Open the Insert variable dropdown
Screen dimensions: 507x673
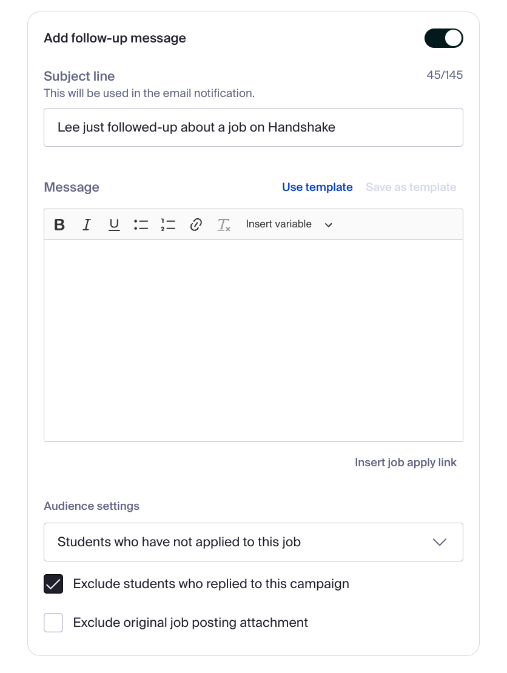tap(289, 224)
